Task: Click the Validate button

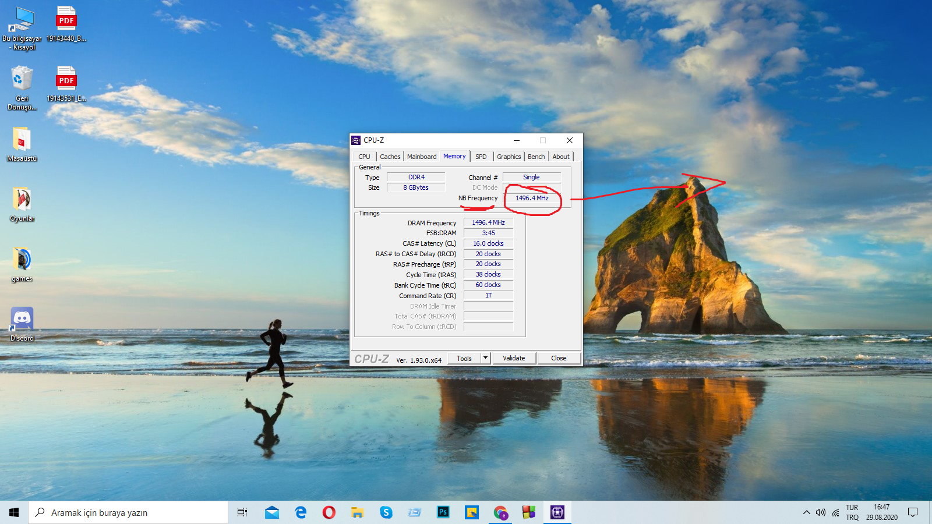Action: coord(514,358)
